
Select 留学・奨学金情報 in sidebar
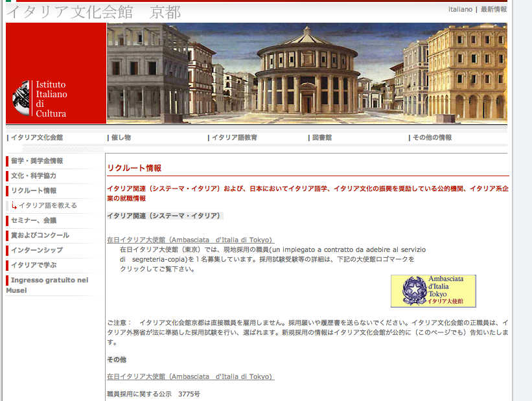point(37,161)
